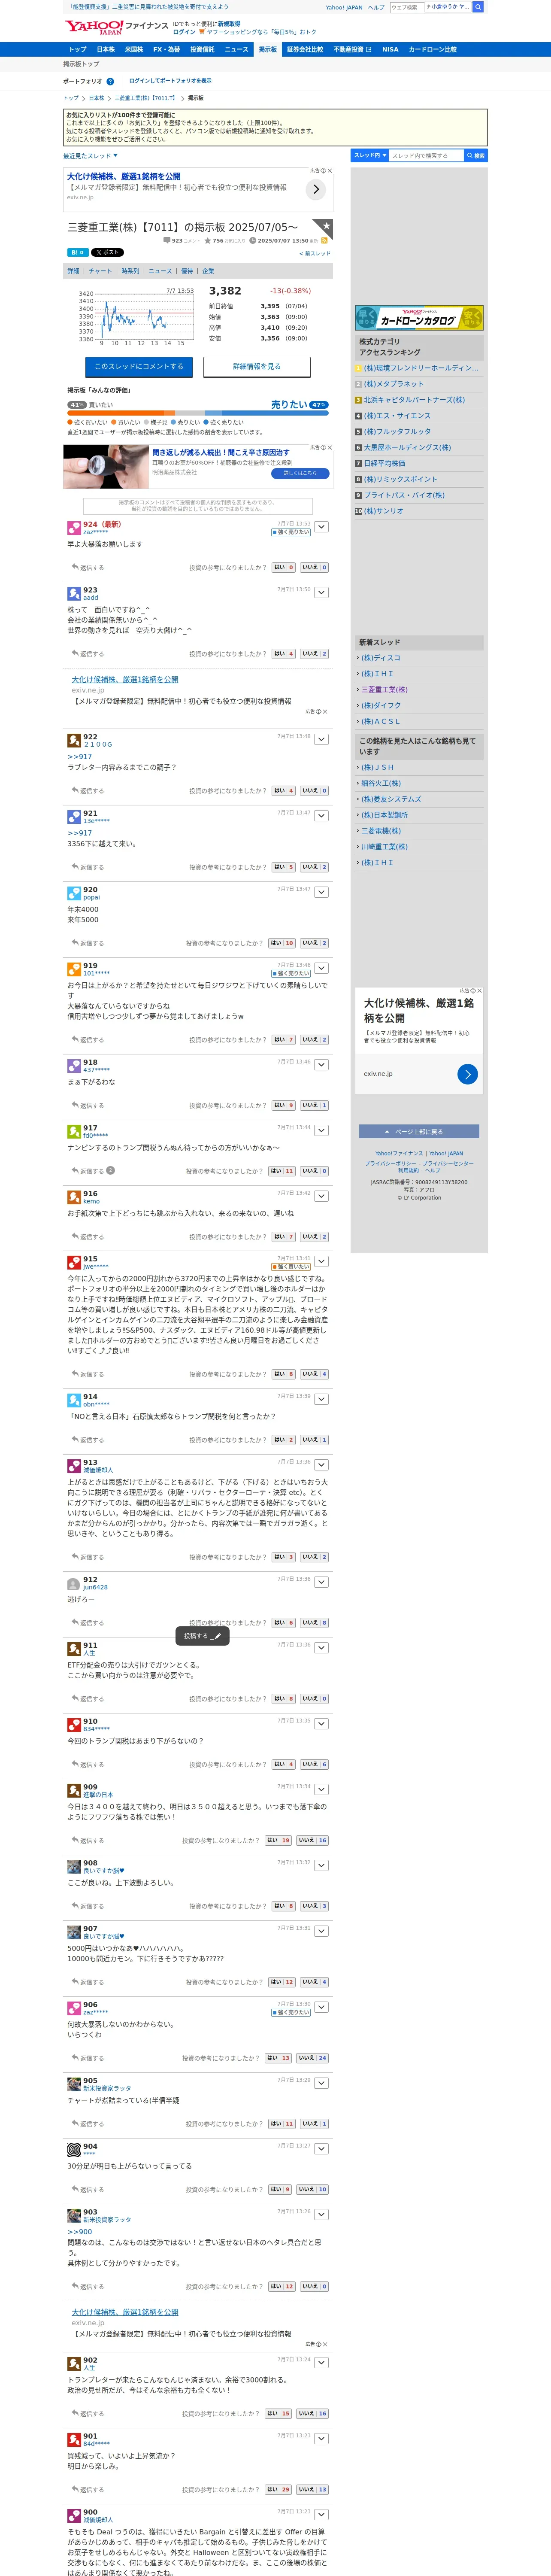Click the avatar of post 907
This screenshot has height=2576, width=551.
pyautogui.click(x=74, y=1933)
